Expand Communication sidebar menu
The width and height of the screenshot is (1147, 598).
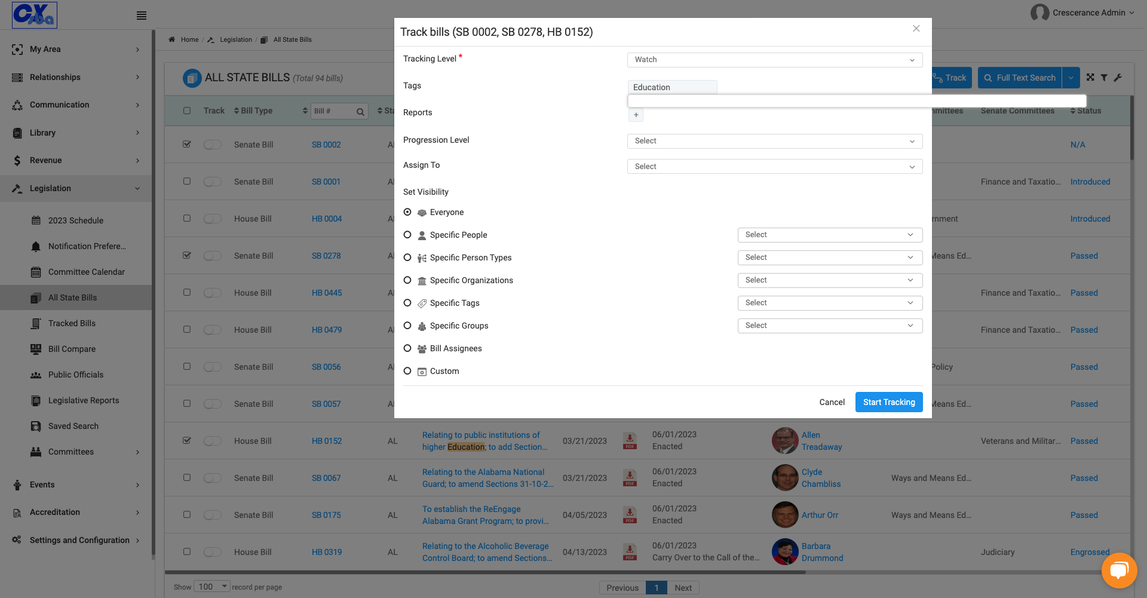pyautogui.click(x=76, y=105)
